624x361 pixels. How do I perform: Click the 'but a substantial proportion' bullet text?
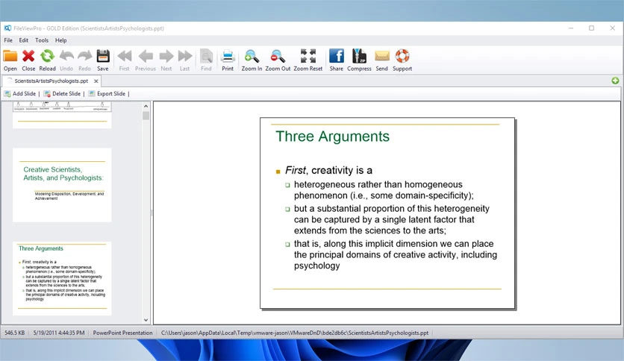tap(392, 219)
